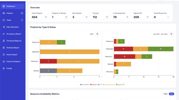The height and width of the screenshot is (100, 179).
Task: Click the 2025 Inhouse gray Not Started segment
Action: (48, 71)
